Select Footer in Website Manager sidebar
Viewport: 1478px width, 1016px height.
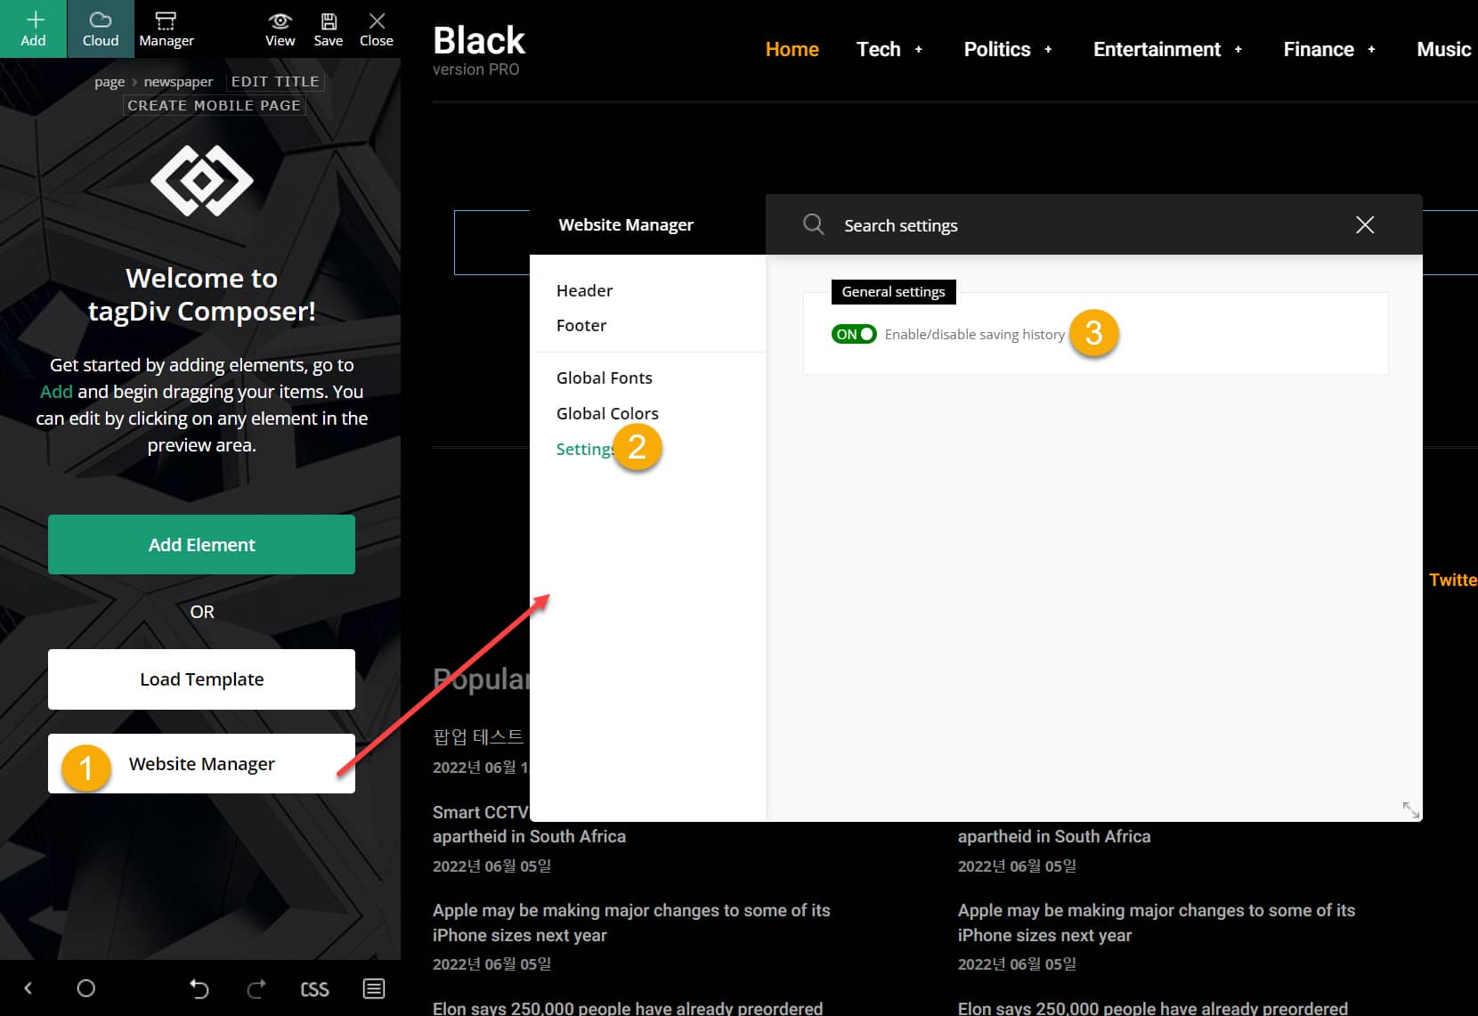click(x=581, y=325)
